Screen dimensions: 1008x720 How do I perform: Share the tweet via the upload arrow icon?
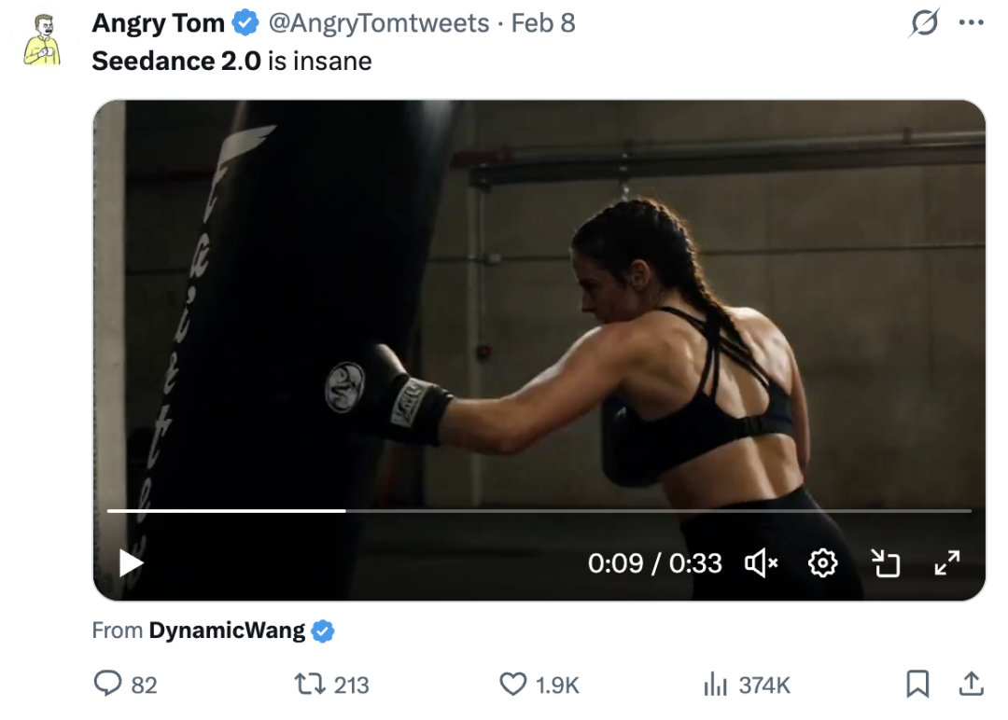(971, 685)
